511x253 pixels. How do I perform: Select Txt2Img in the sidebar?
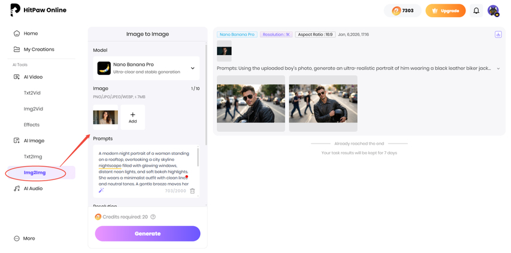coord(34,157)
